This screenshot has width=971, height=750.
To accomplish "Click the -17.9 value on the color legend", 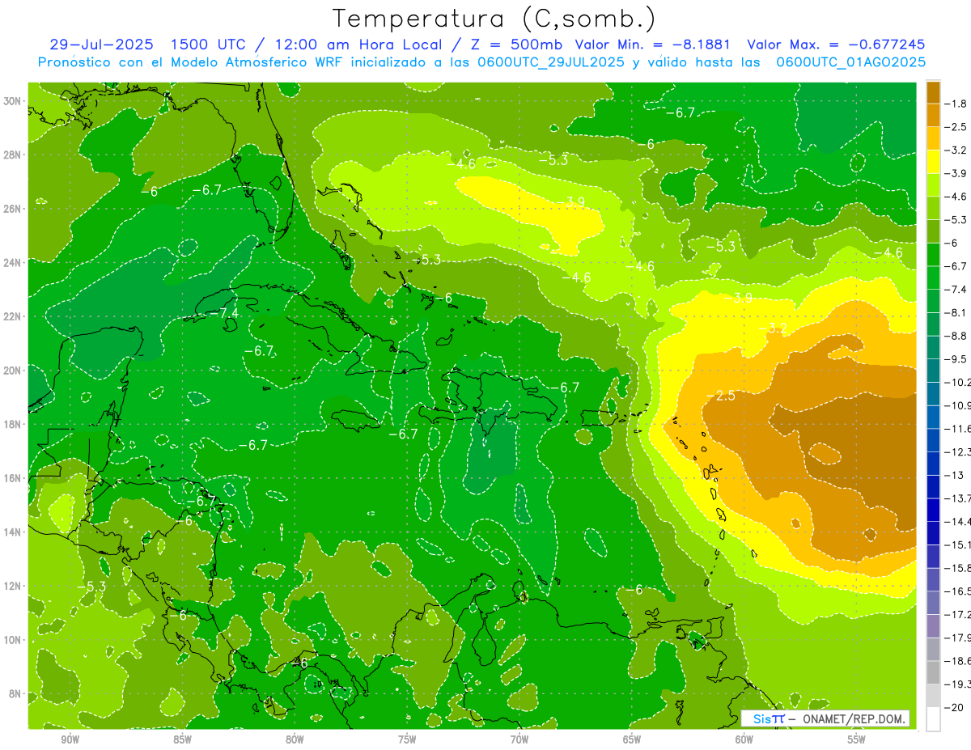I will (958, 638).
